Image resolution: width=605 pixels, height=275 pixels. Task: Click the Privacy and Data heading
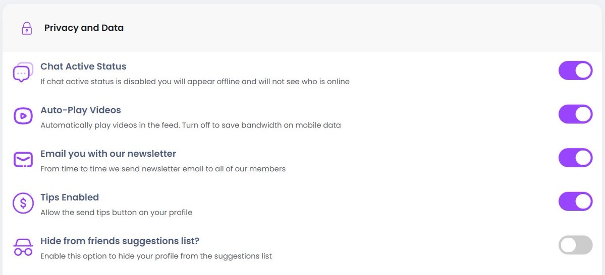84,28
